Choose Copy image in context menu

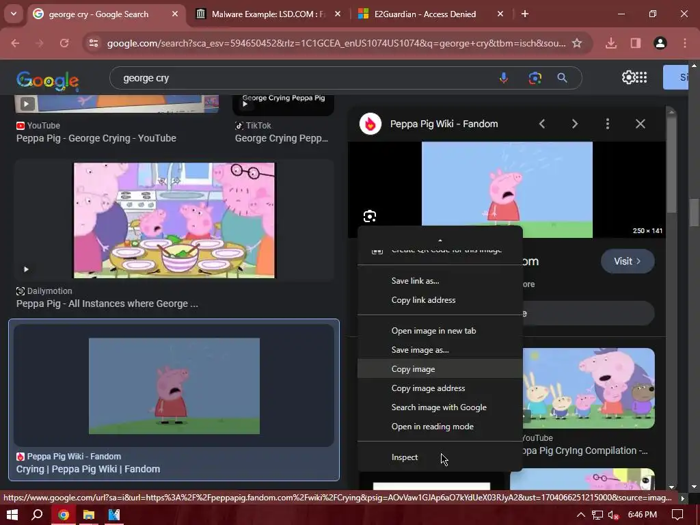click(440, 369)
